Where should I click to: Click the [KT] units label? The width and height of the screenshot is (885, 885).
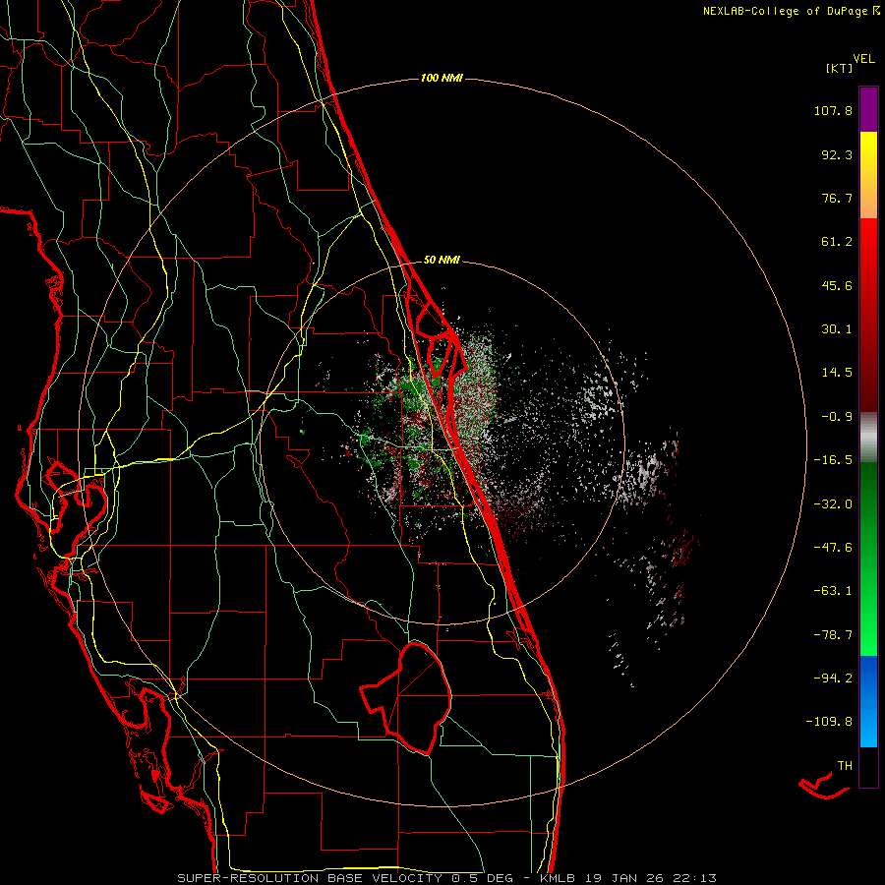click(x=839, y=68)
